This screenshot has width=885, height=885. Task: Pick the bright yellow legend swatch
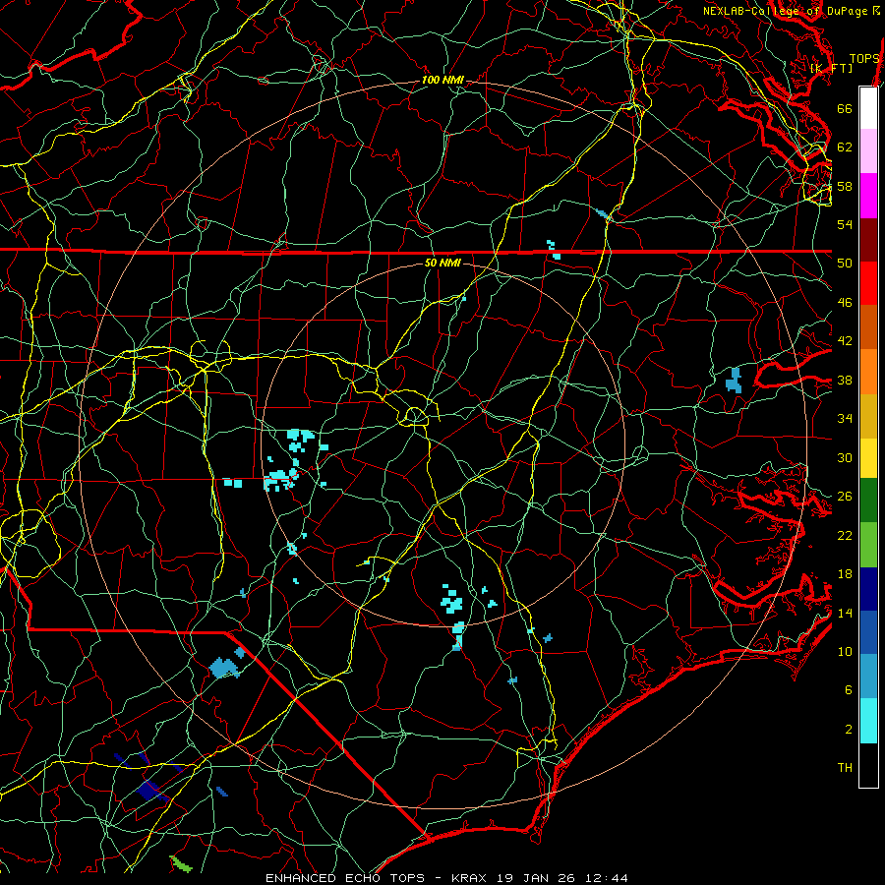pos(868,457)
